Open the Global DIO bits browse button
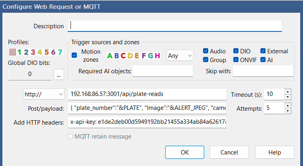303x166 pixels. coord(59,74)
